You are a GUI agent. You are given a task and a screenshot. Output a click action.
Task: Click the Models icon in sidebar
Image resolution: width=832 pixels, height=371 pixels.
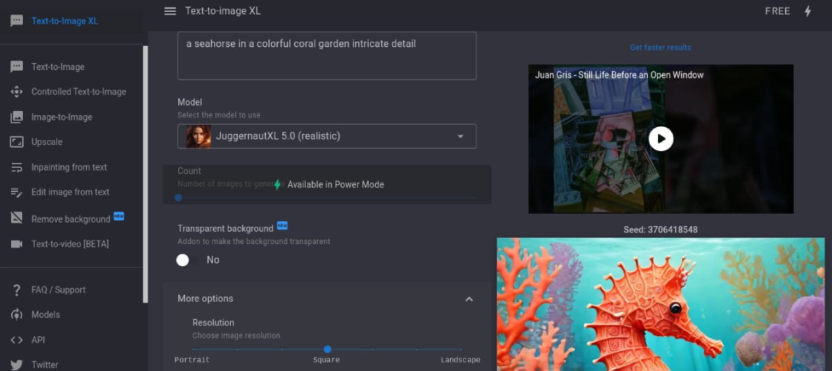pos(17,315)
